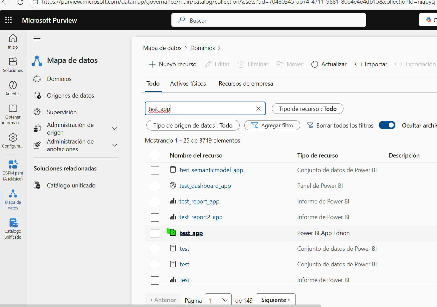Sort by Nombre del recurso header
Viewport: 437px width, 307px height.
click(196, 155)
